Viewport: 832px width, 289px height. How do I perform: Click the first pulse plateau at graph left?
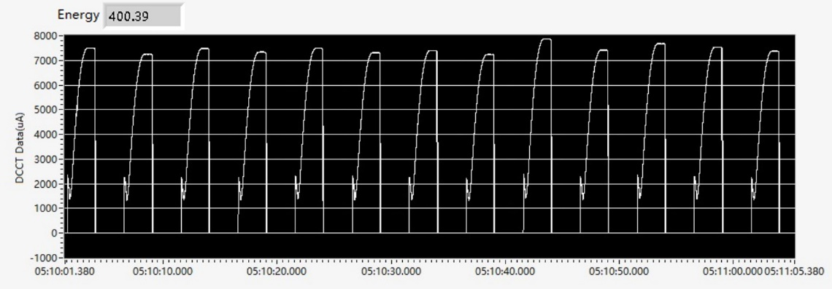[x=90, y=48]
